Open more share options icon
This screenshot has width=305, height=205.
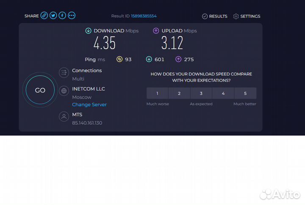pos(72,16)
